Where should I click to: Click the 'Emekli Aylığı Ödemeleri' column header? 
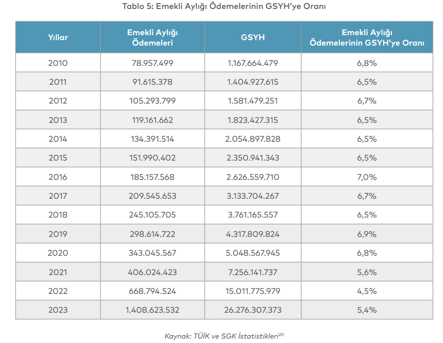coord(152,37)
